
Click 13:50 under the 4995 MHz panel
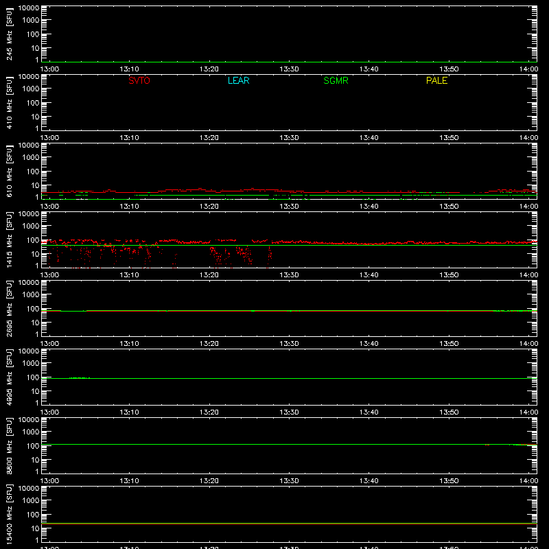449,412
